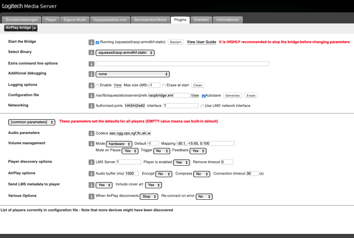Click Clean log button
The height and width of the screenshot is (238, 354).
click(197, 85)
